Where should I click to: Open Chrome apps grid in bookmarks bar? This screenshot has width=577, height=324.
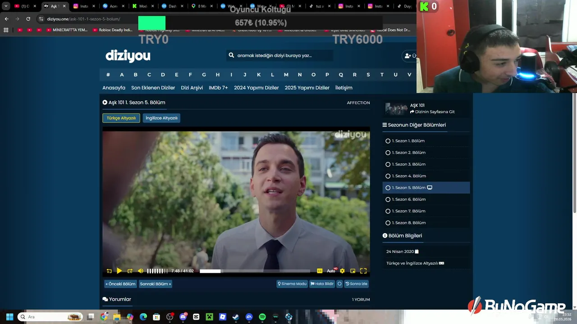click(6, 30)
